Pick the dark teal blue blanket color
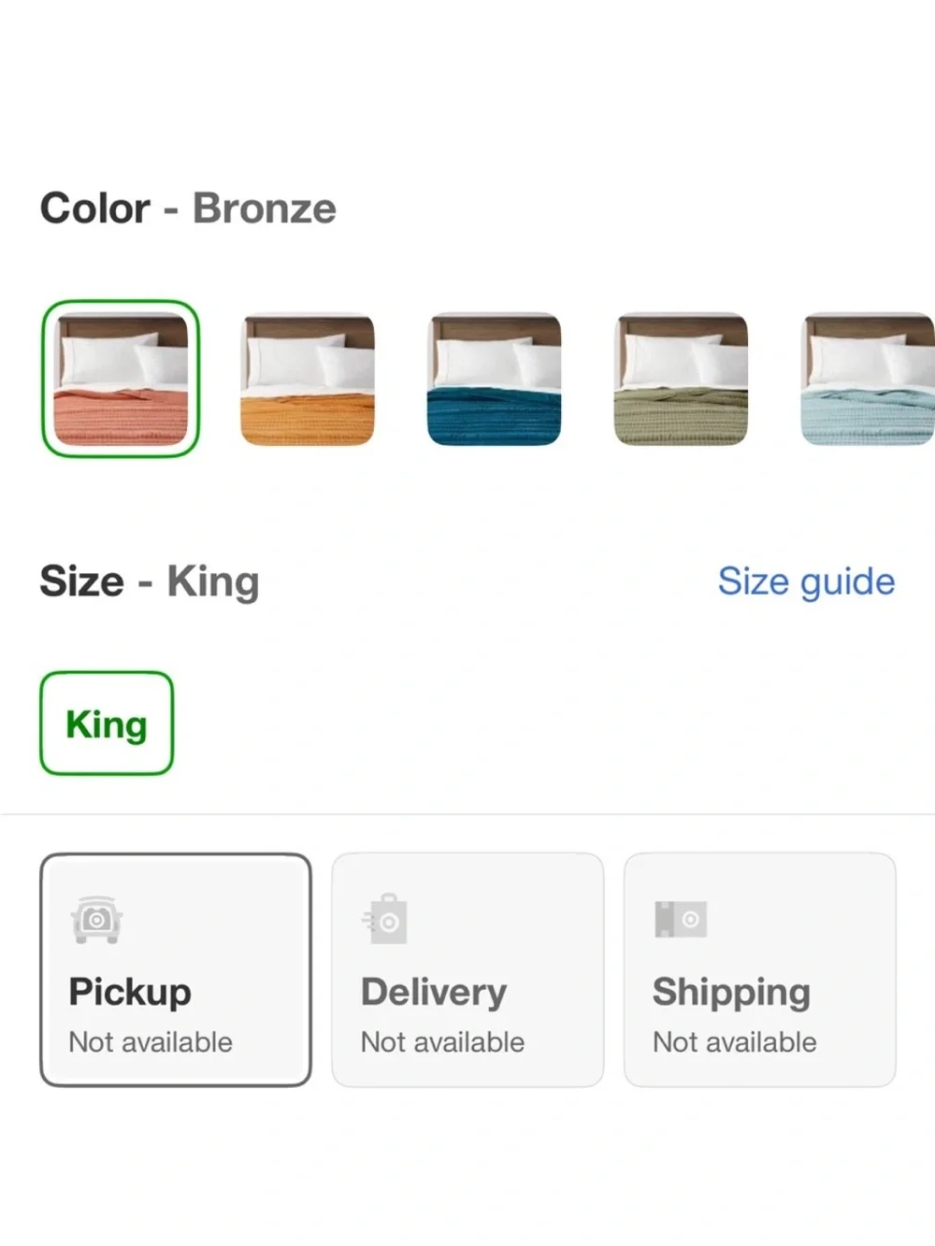Image resolution: width=935 pixels, height=1246 pixels. pos(495,380)
